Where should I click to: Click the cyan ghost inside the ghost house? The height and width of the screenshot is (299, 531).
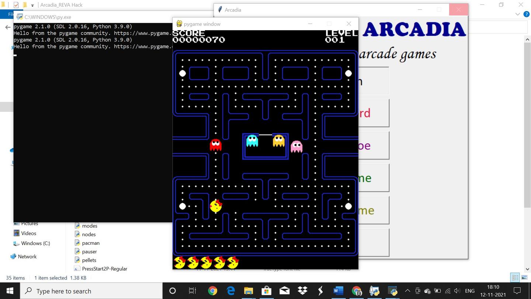[252, 141]
